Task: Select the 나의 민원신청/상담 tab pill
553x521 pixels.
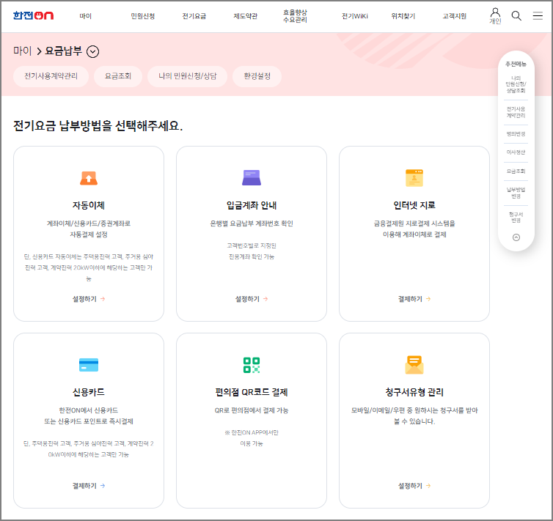Action: pyautogui.click(x=187, y=76)
